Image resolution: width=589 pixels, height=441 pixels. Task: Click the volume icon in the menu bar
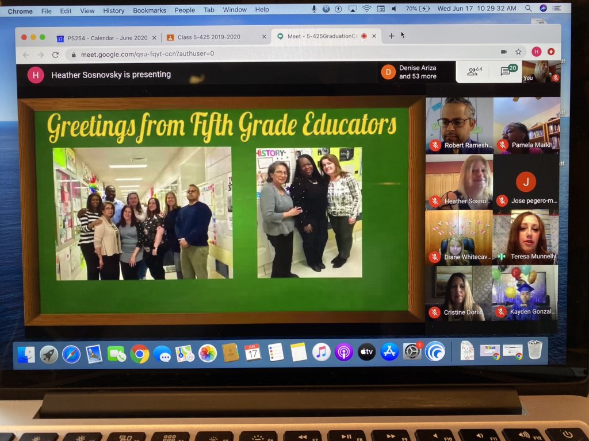[x=393, y=8]
